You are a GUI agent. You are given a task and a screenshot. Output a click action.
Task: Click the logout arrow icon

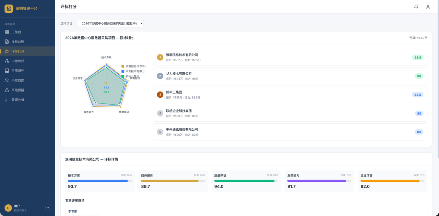pyautogui.click(x=47, y=207)
